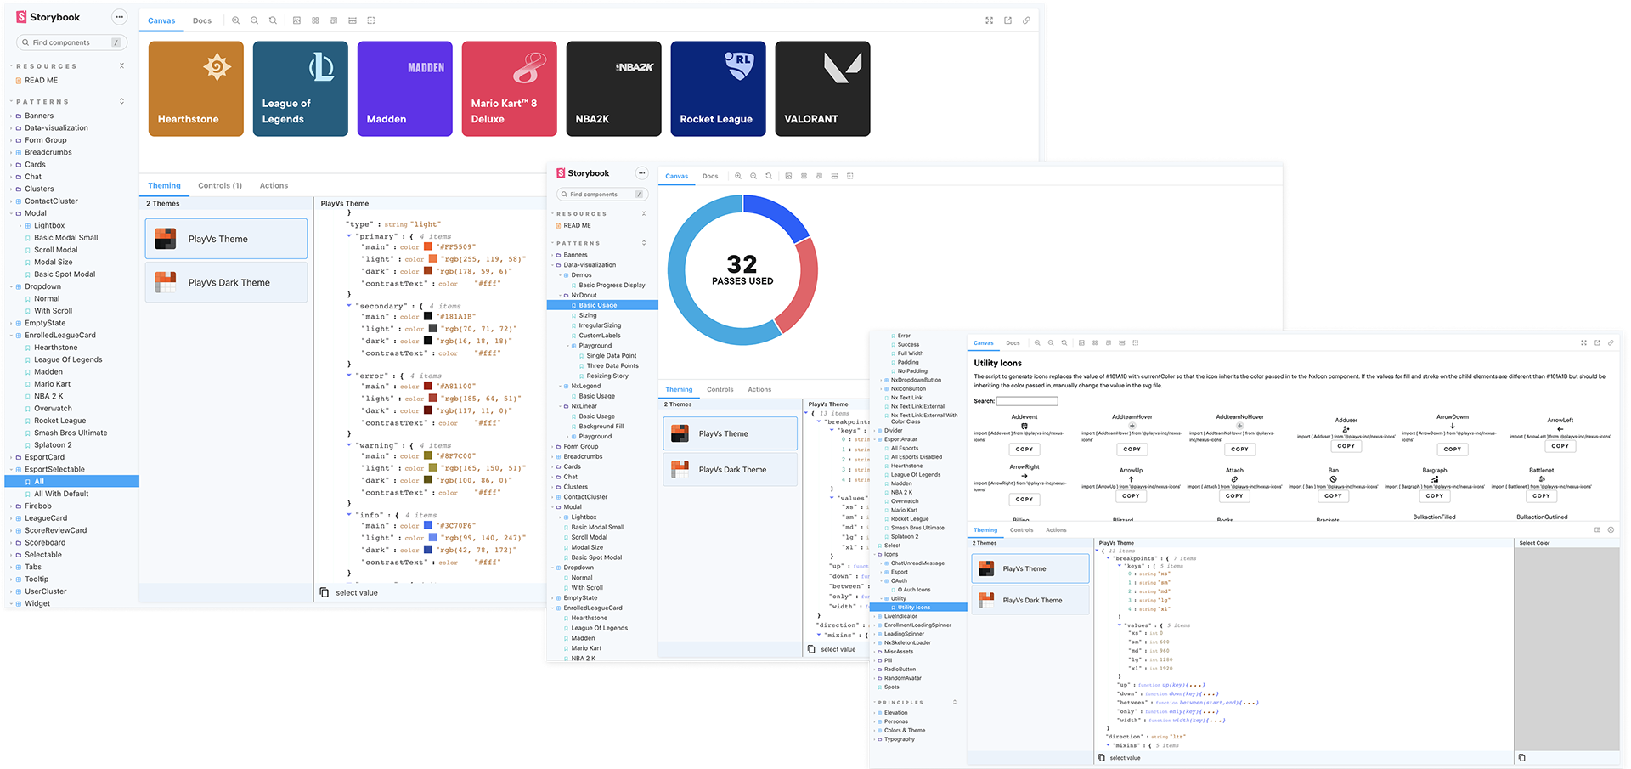Select Utility Icons in third sidebar
Image resolution: width=1631 pixels, height=769 pixels.
tap(918, 607)
